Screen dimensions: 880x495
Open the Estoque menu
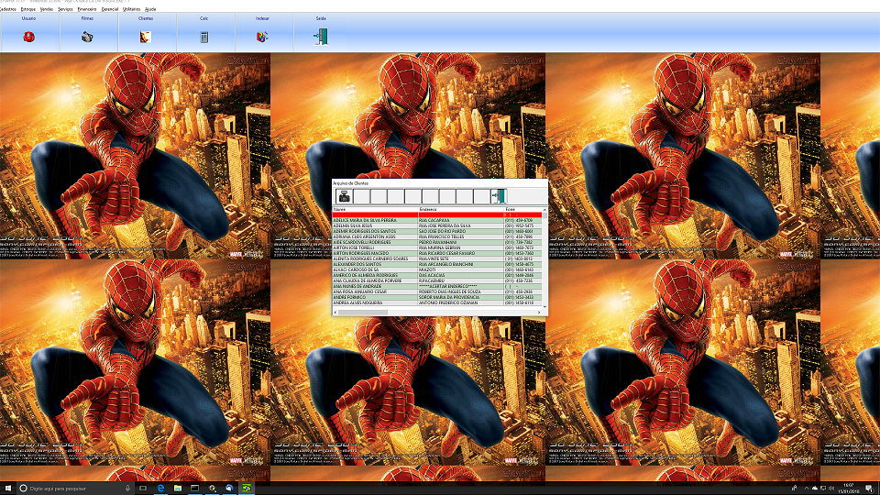tap(28, 8)
